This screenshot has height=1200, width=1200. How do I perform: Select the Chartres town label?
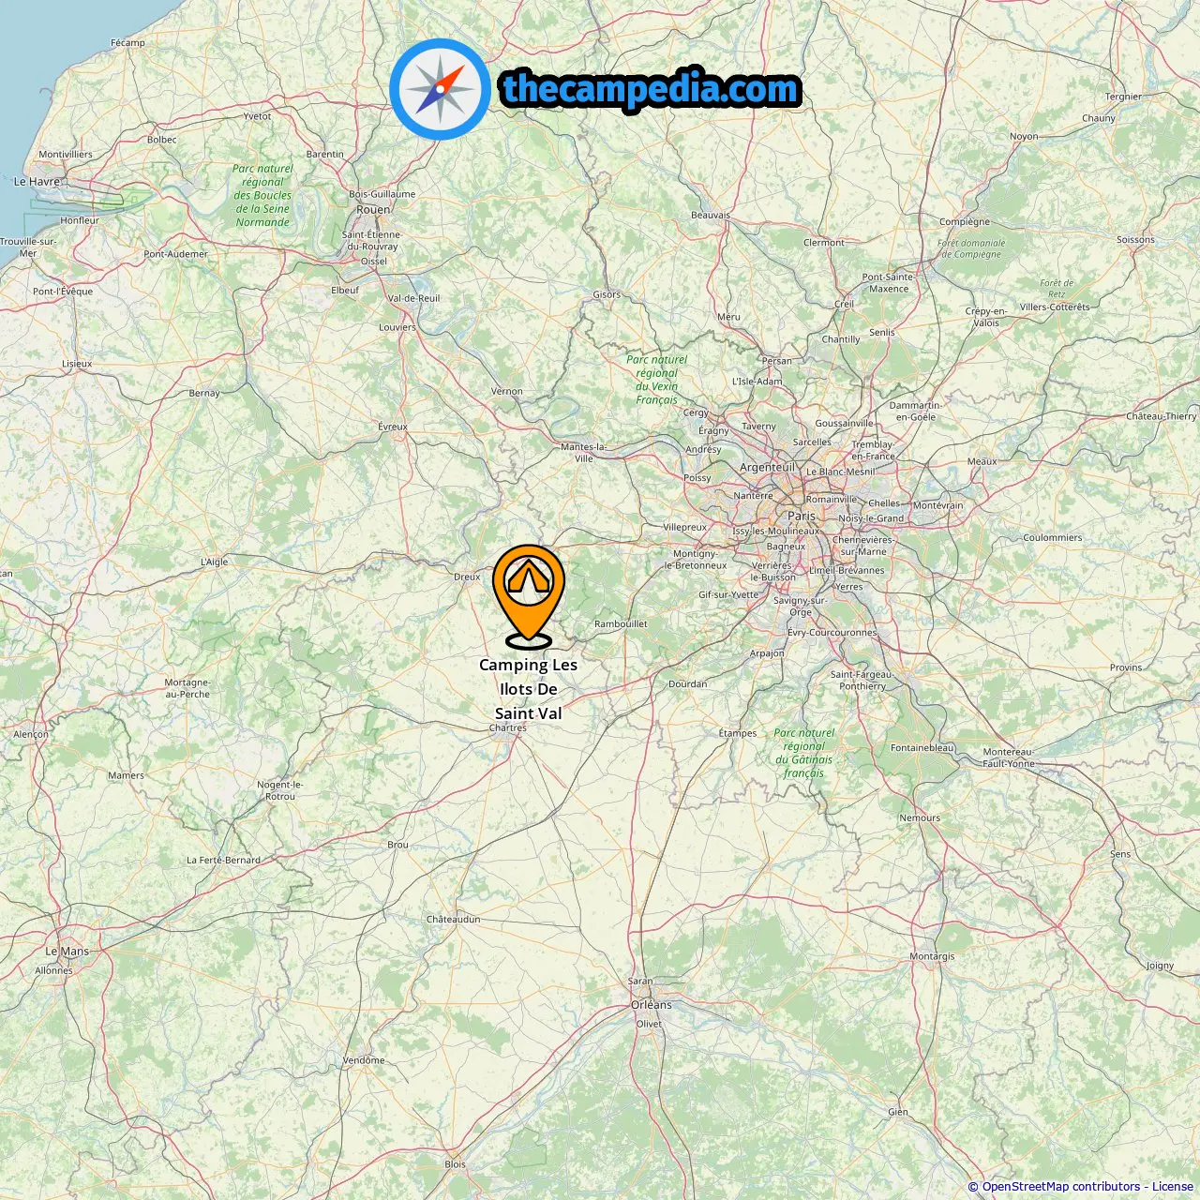coord(508,727)
